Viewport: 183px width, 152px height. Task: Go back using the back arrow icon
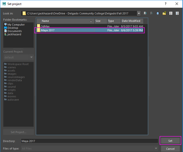pos(145,13)
